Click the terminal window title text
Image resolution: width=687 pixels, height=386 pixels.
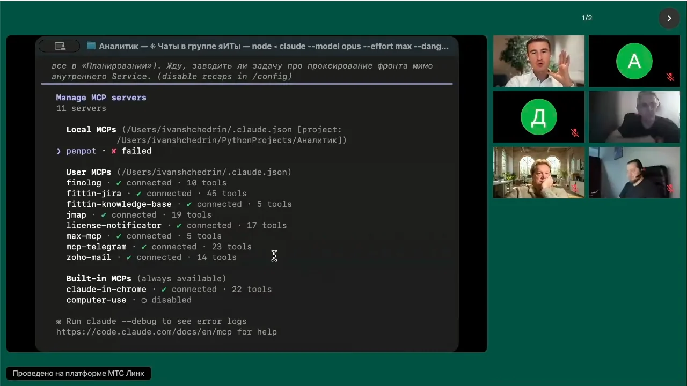point(274,46)
